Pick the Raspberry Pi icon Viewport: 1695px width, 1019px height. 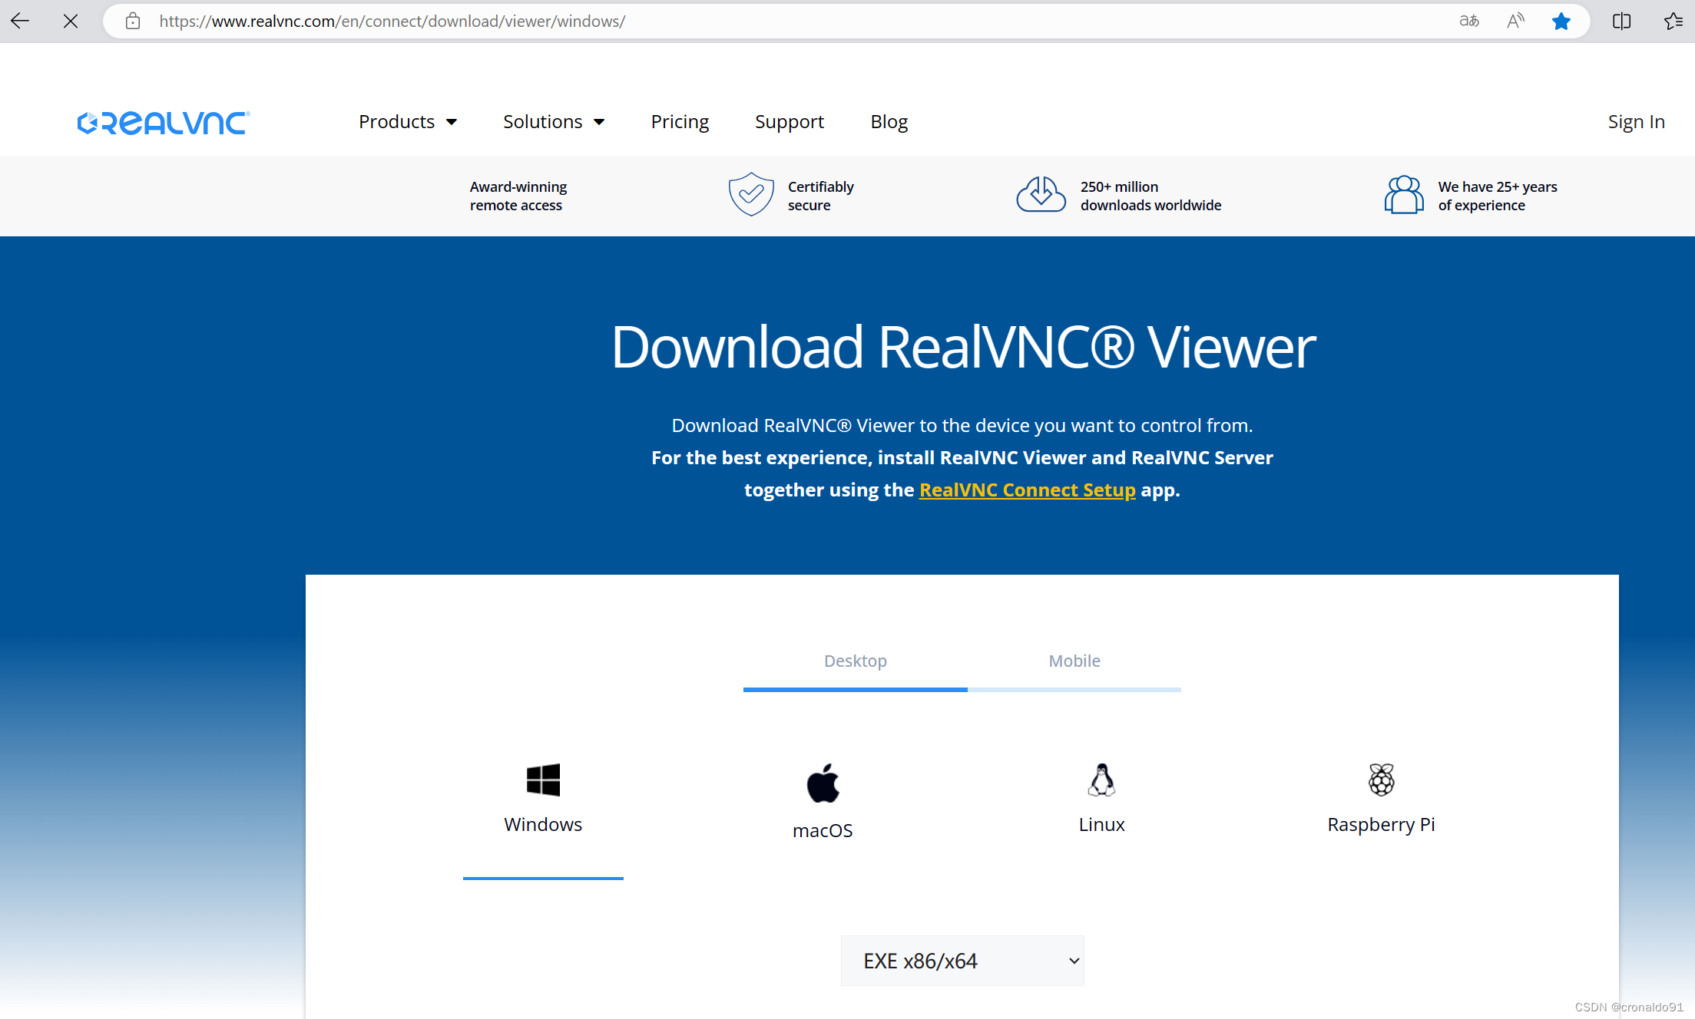click(x=1381, y=780)
